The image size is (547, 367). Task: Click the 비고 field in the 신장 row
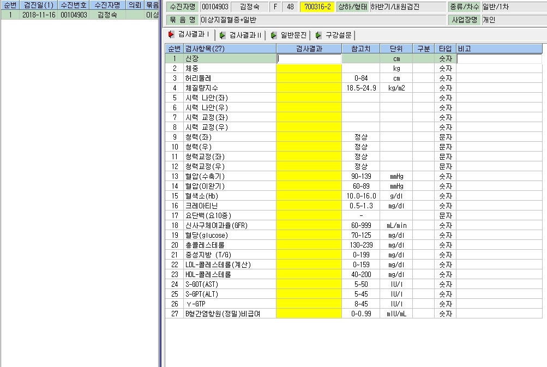pos(499,58)
